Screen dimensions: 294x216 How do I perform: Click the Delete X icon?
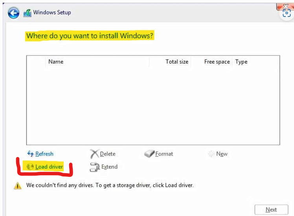pos(94,154)
